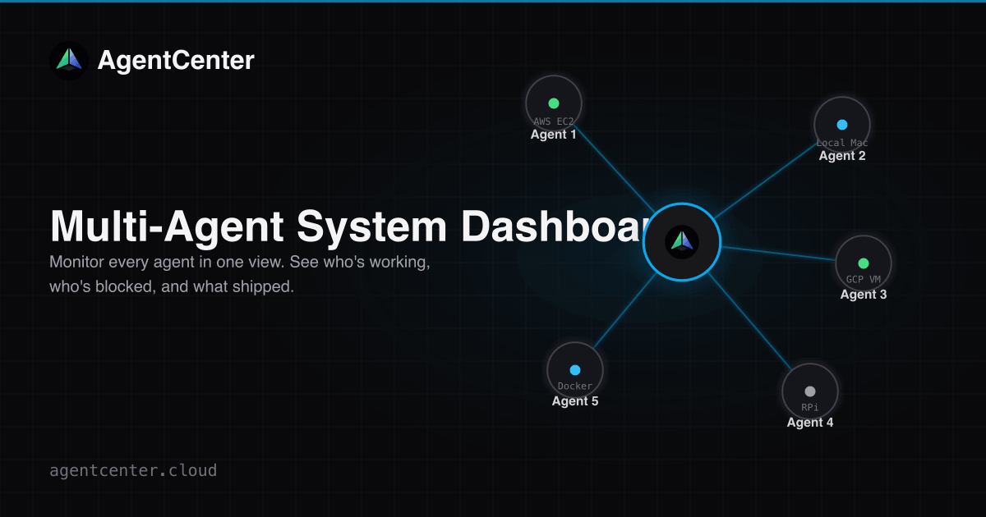Click the AgentCenter logo icon at top left
986x517 pixels.
69,61
